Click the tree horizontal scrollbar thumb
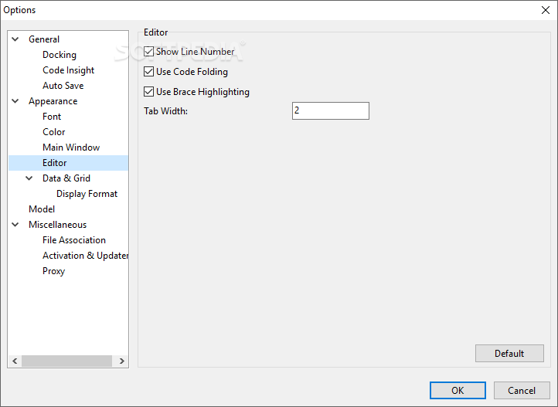Viewport: 558px width, 407px height. pyautogui.click(x=67, y=361)
